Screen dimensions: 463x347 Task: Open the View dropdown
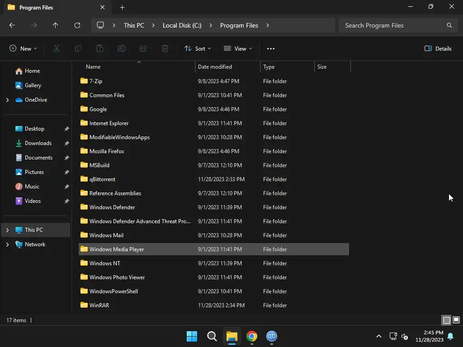[238, 49]
